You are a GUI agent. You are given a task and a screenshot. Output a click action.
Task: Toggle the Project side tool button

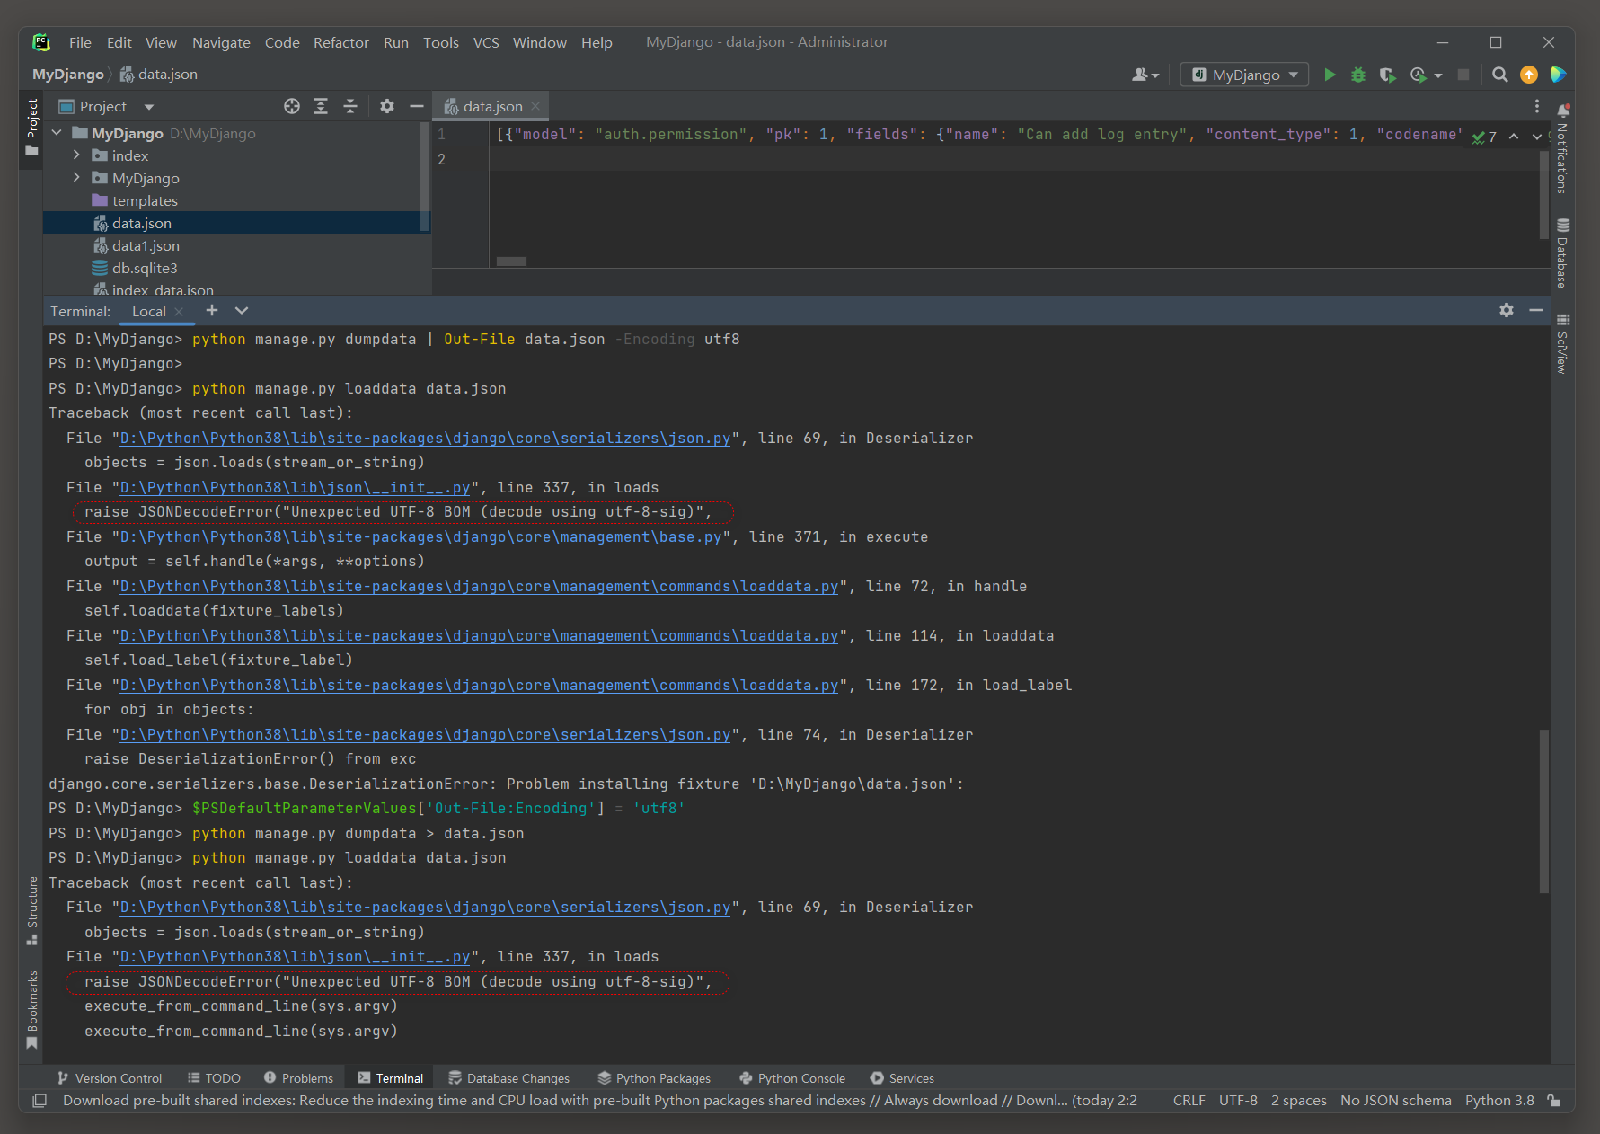point(32,127)
